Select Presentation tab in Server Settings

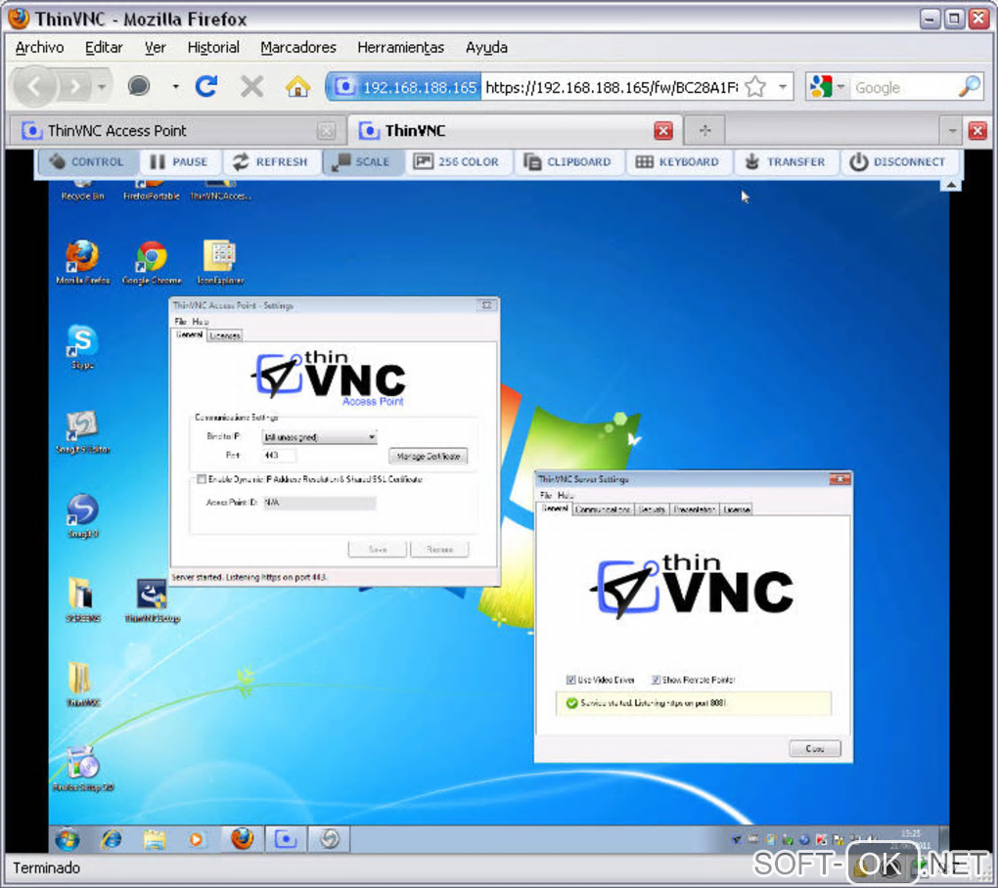pos(694,510)
